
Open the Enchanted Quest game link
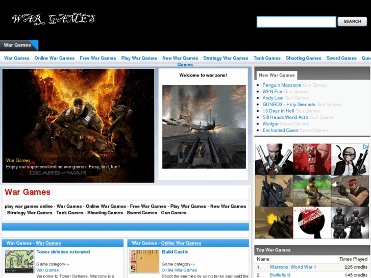[x=280, y=130]
